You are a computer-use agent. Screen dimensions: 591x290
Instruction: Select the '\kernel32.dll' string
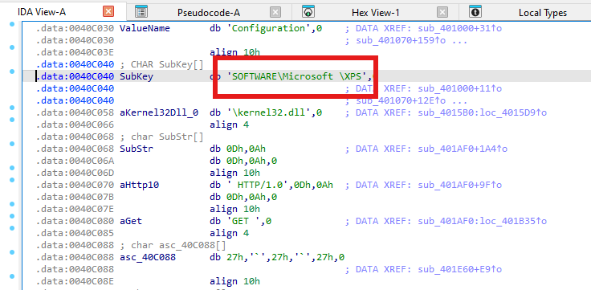pyautogui.click(x=268, y=112)
